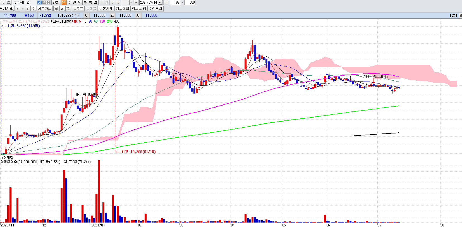The height and width of the screenshot is (227, 462).
Task: Click the 고 high price label
Action: pyautogui.click(x=112, y=16)
